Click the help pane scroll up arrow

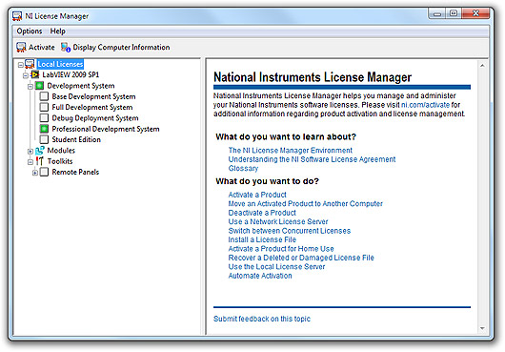482,66
